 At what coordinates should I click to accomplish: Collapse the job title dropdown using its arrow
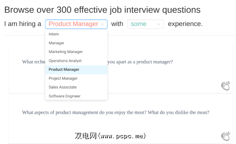(x=102, y=24)
